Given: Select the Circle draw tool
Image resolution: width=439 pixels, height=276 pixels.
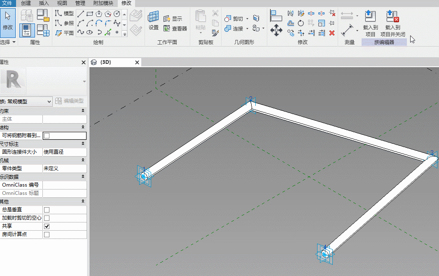Looking at the screenshot, I should click(x=117, y=14).
